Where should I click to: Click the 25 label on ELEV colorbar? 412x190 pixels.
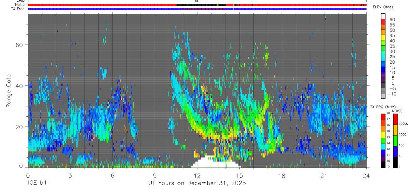[x=392, y=57]
